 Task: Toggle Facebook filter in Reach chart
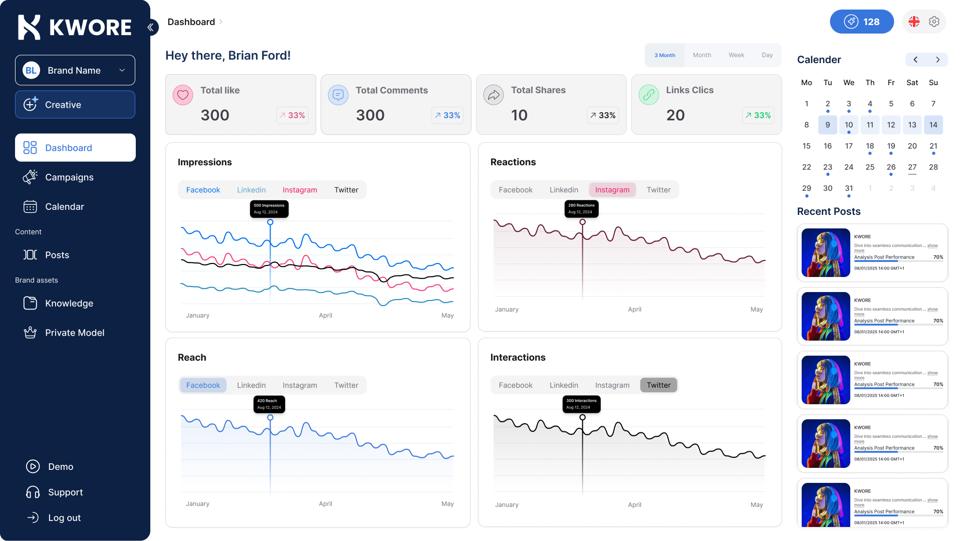point(203,385)
